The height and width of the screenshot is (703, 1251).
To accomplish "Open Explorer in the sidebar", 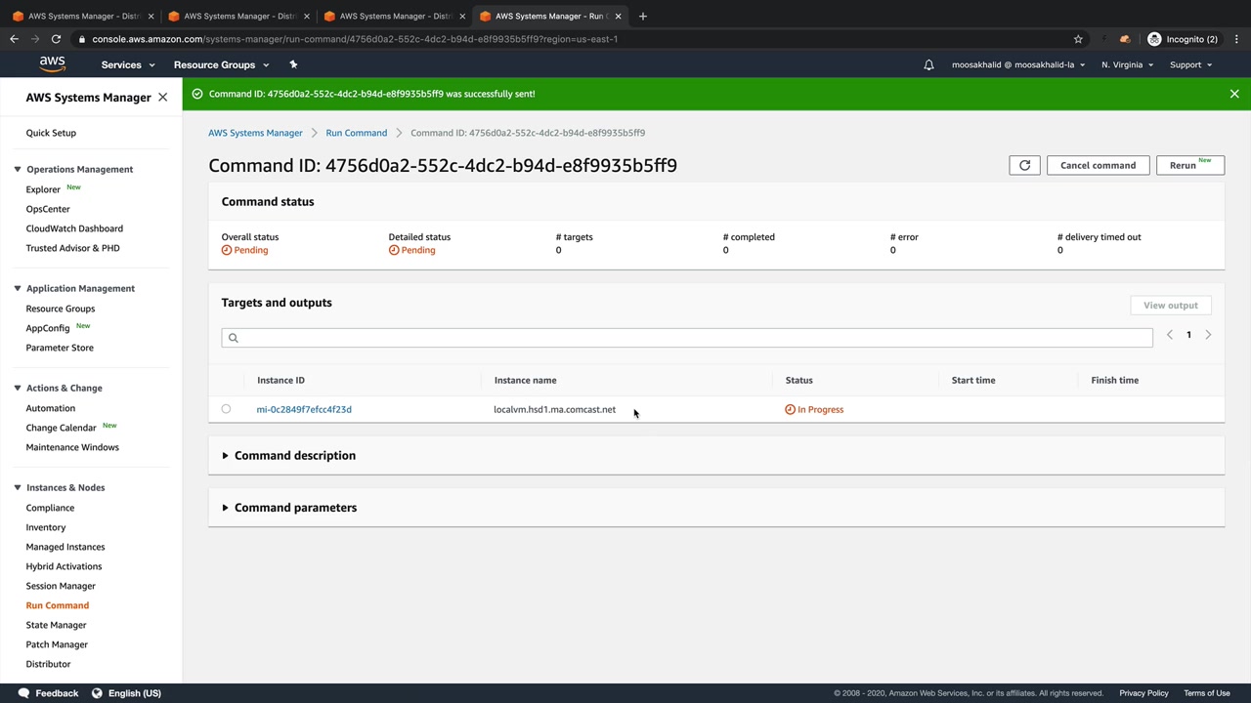I will tap(43, 189).
